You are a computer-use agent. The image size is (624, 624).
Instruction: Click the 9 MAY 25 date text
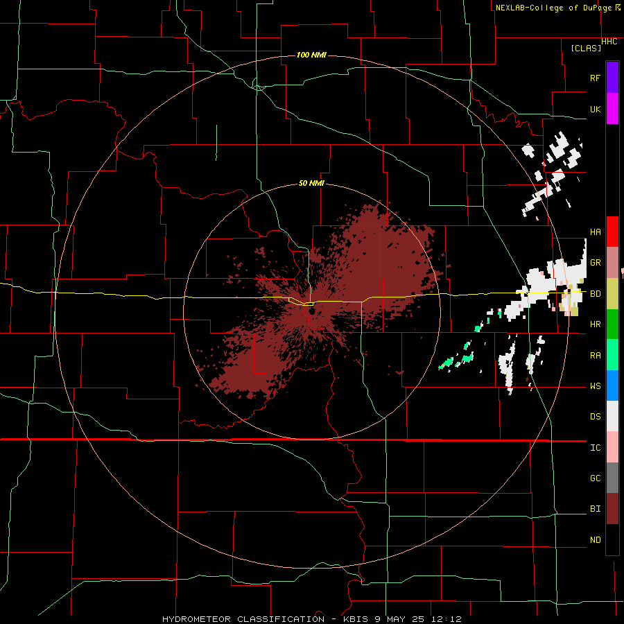401,619
